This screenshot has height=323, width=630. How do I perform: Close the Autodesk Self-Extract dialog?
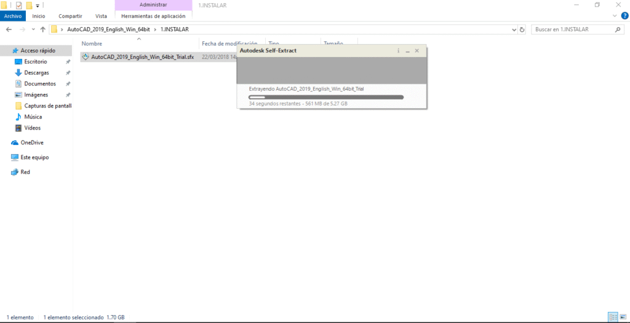[417, 51]
